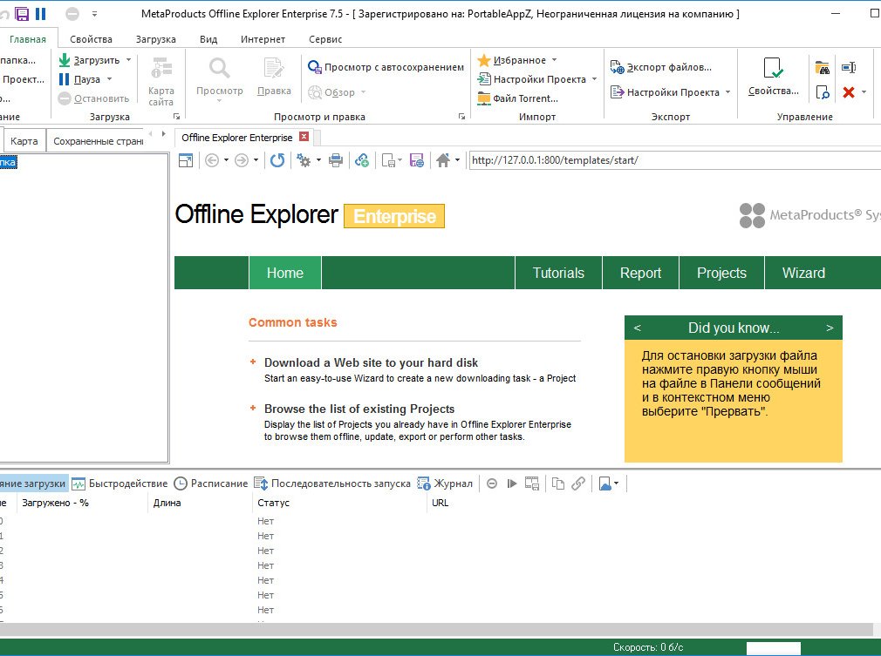
Task: Select the Карта panel tab
Action: click(24, 141)
